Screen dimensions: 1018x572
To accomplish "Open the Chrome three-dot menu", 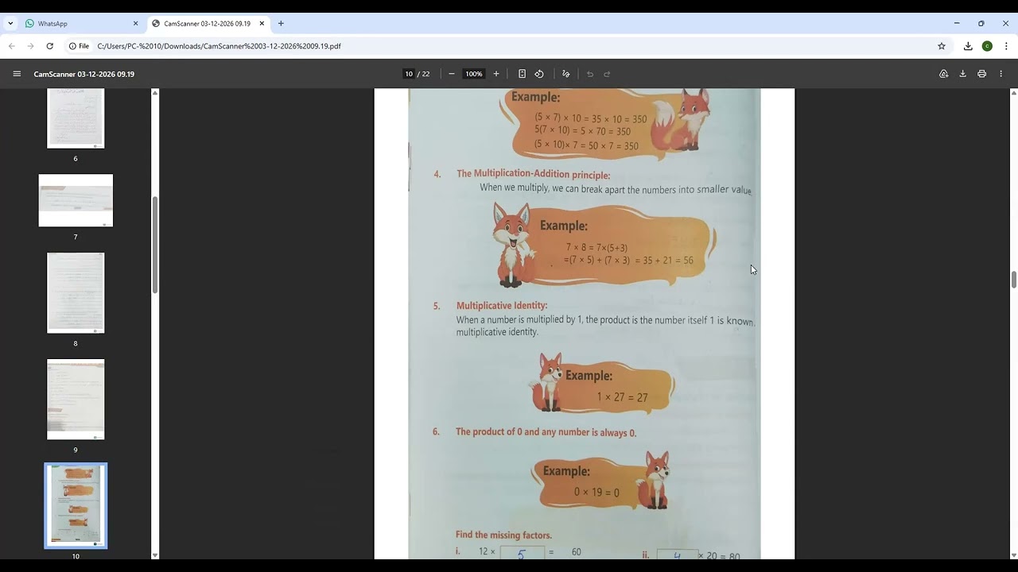I will tap(1006, 46).
